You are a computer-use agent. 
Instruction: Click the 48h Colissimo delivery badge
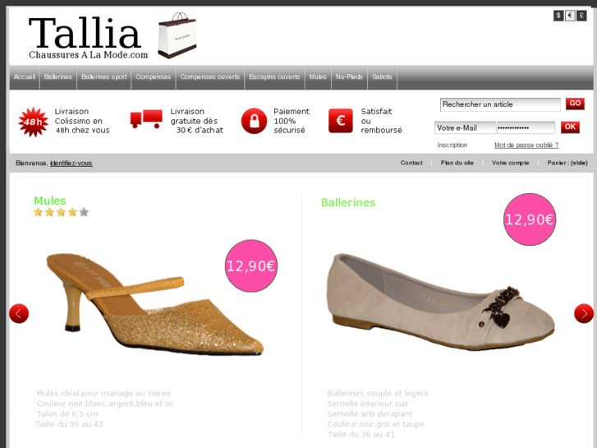[34, 122]
